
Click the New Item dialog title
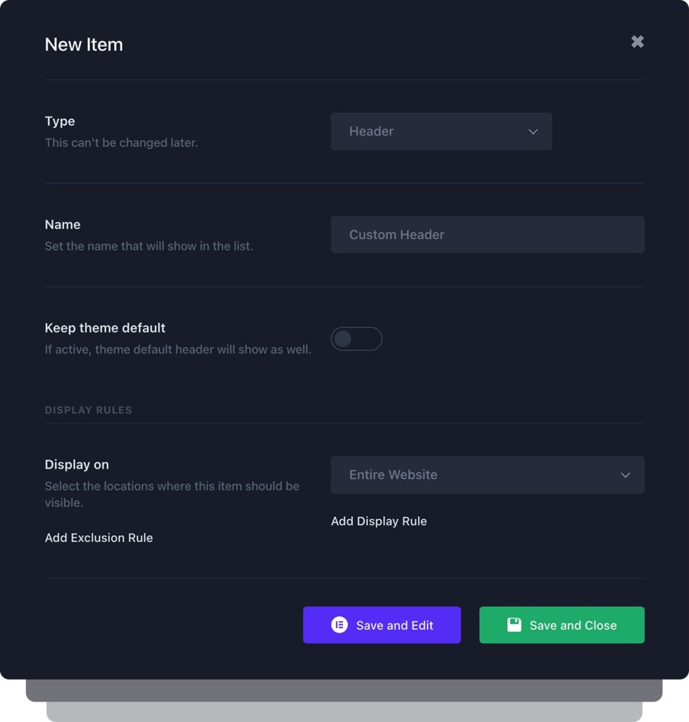click(x=84, y=44)
